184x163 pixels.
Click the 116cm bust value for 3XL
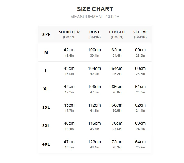(95, 123)
